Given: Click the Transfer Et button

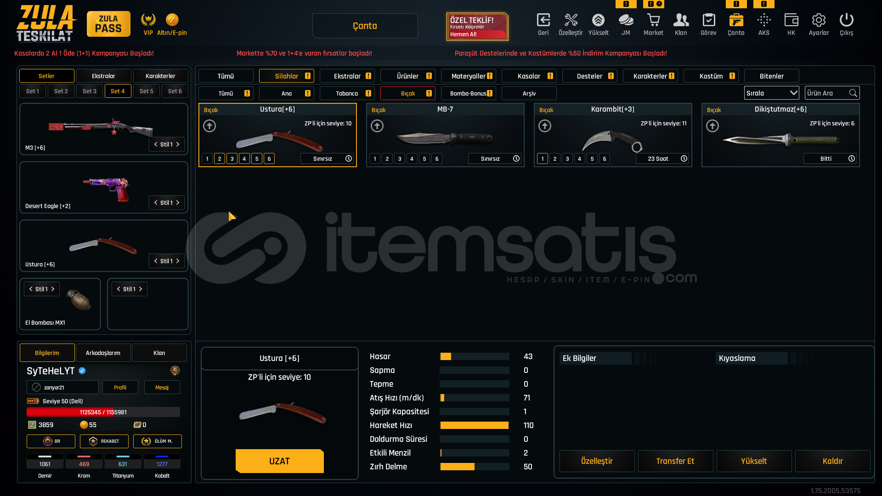Looking at the screenshot, I should (675, 461).
